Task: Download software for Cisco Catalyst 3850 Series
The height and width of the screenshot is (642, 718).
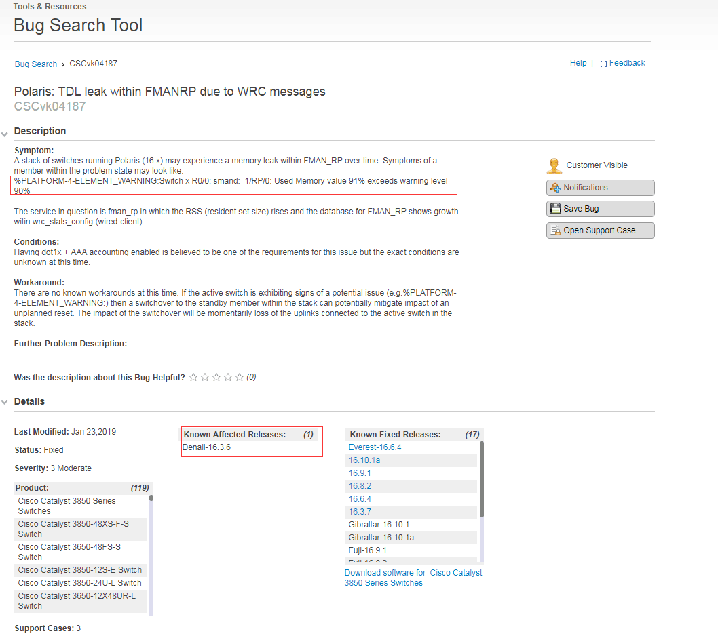Action: tap(413, 578)
